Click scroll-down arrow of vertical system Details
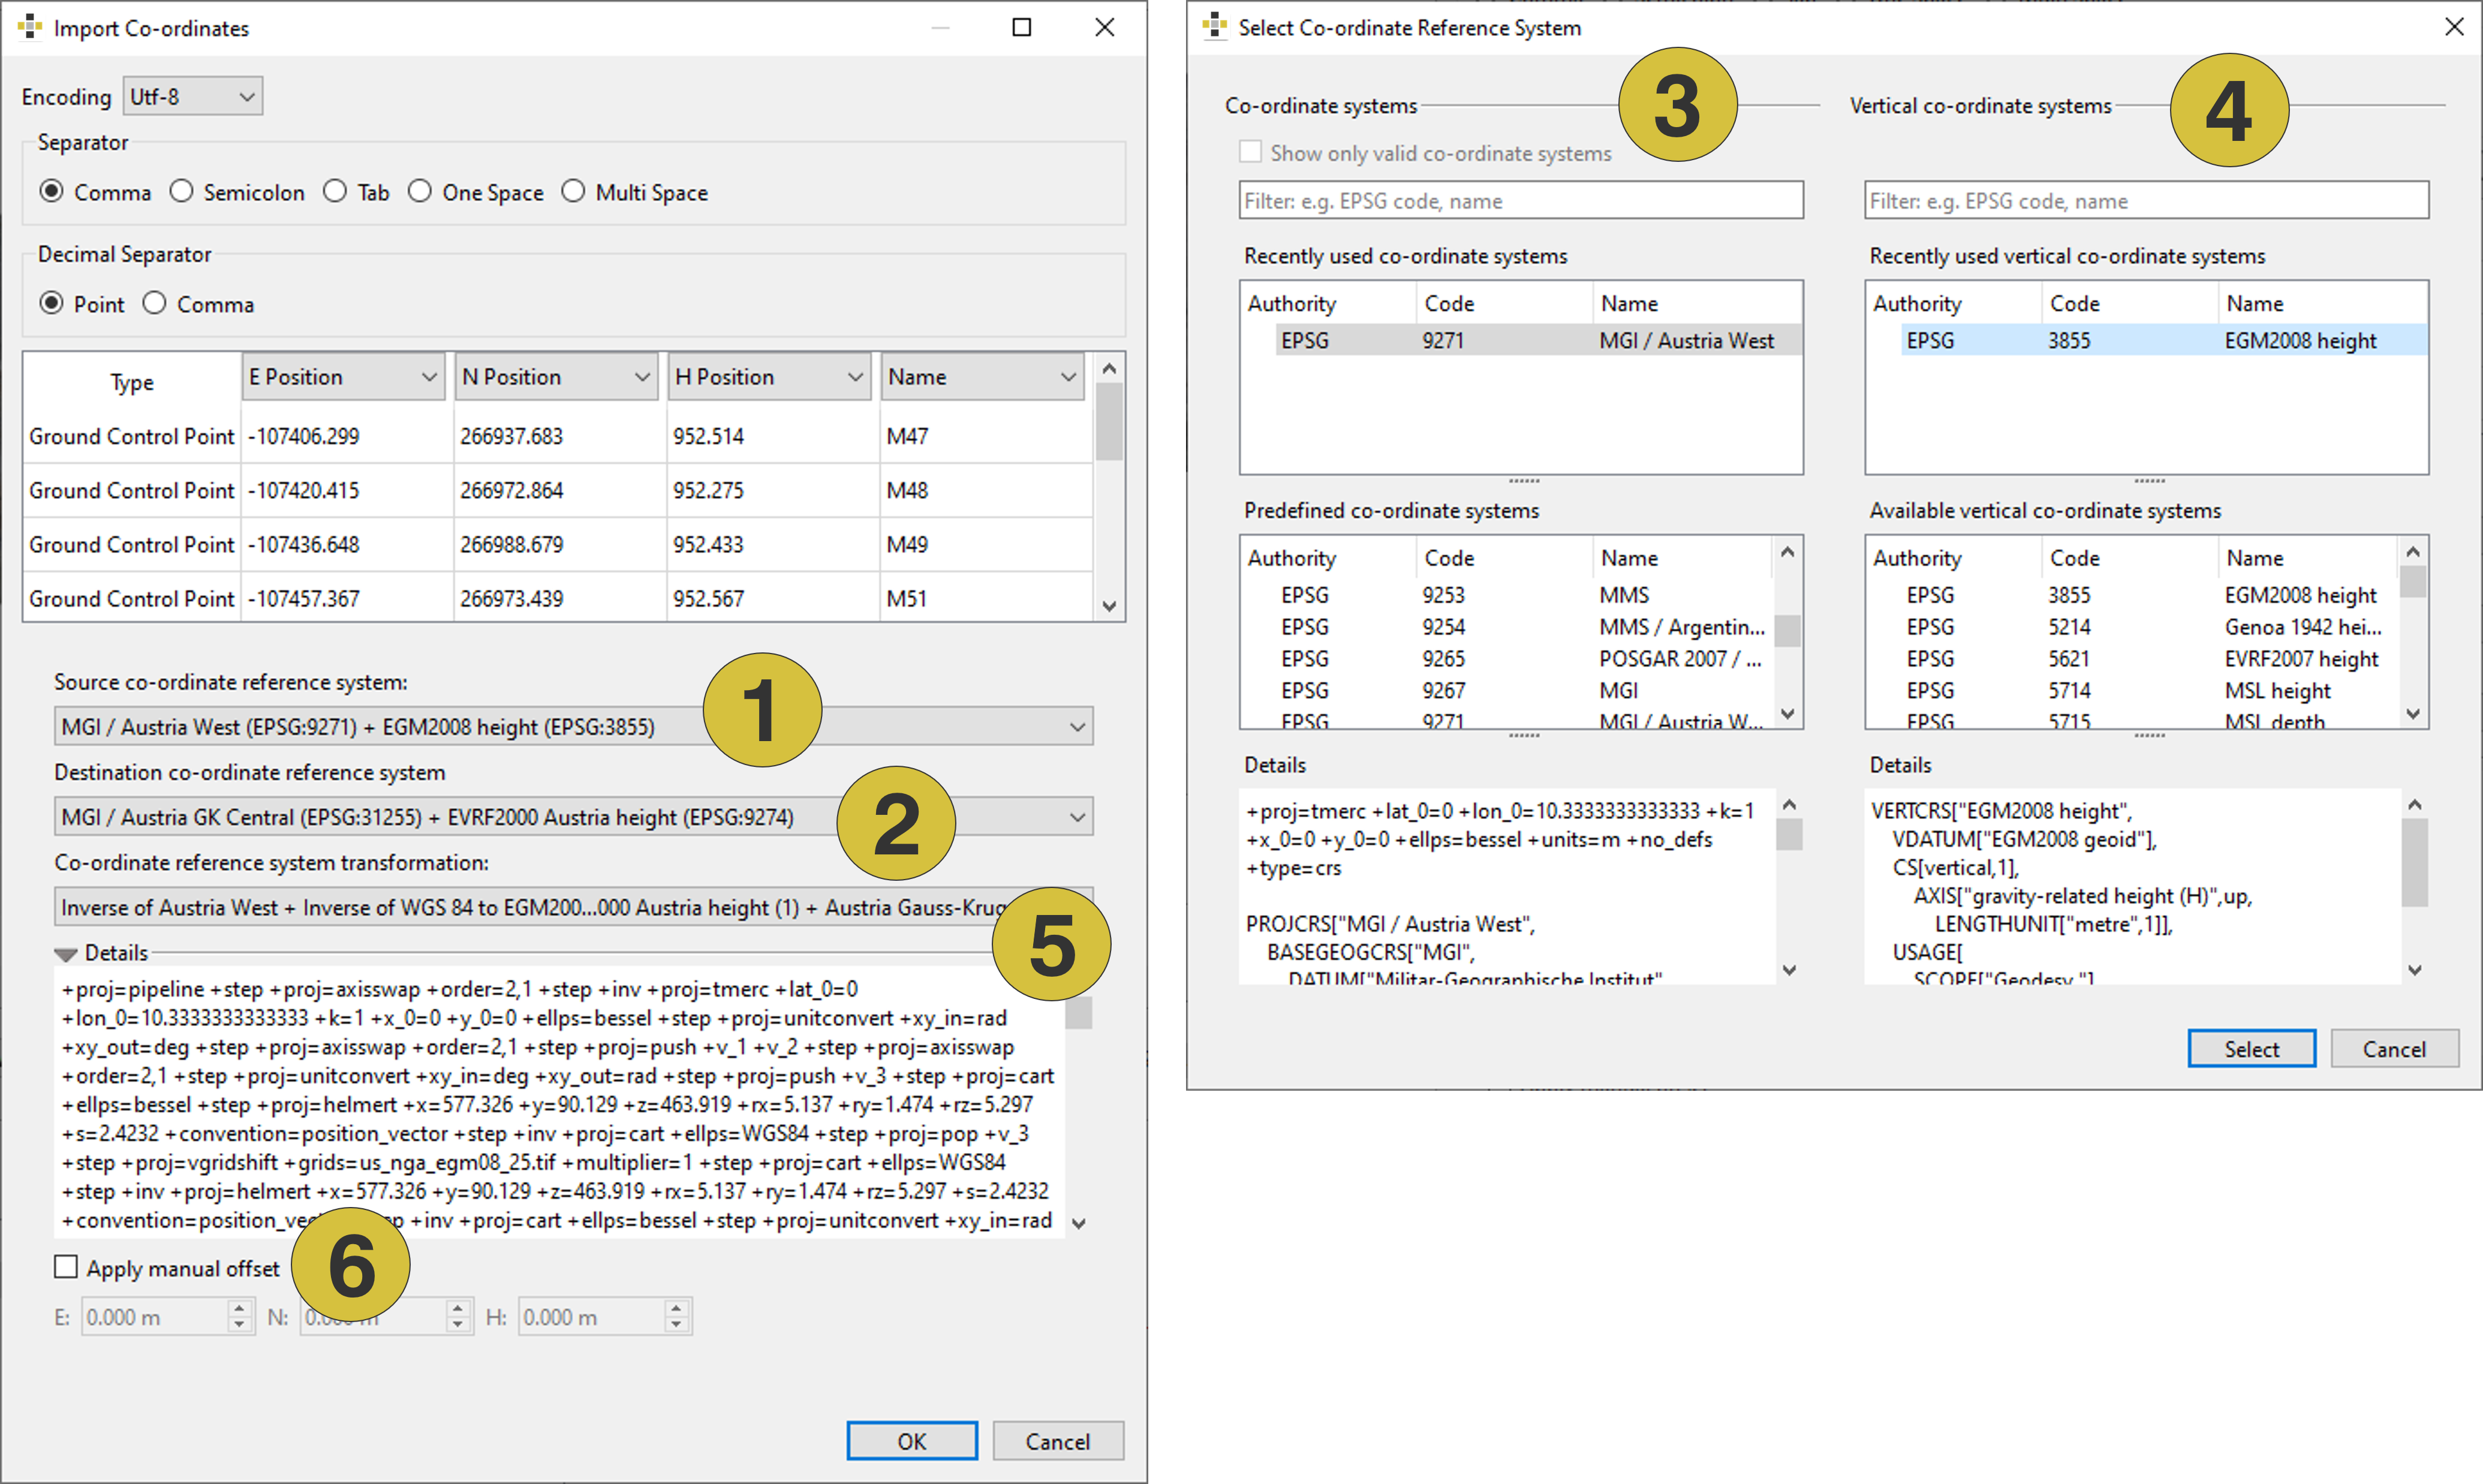Screen dimensions: 2483x1484 click(x=2414, y=970)
